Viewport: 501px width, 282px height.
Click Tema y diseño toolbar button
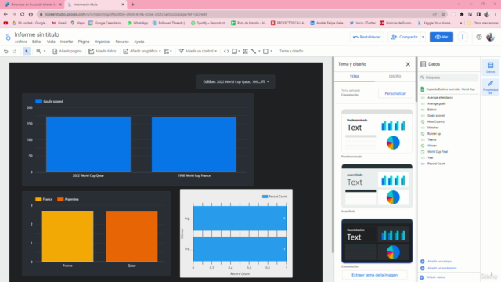(x=291, y=51)
